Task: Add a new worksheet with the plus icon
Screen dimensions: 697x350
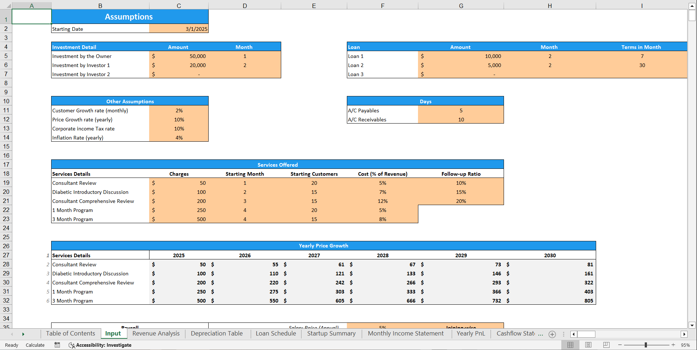Action: (552, 334)
